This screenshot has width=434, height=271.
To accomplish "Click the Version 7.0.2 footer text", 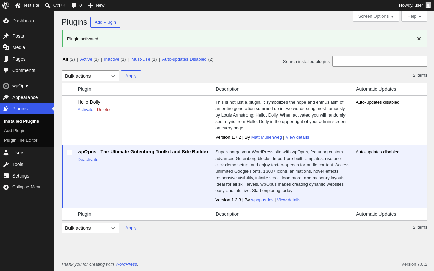I will [414, 264].
